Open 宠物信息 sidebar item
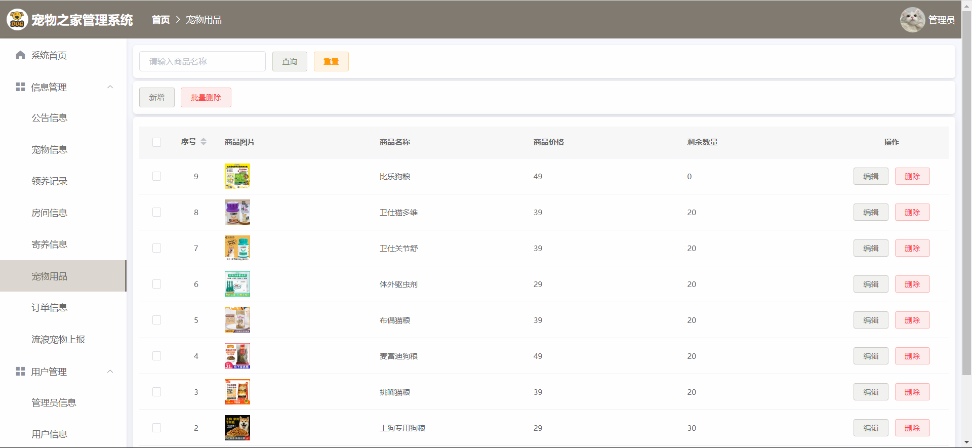The width and height of the screenshot is (972, 448). (x=63, y=150)
